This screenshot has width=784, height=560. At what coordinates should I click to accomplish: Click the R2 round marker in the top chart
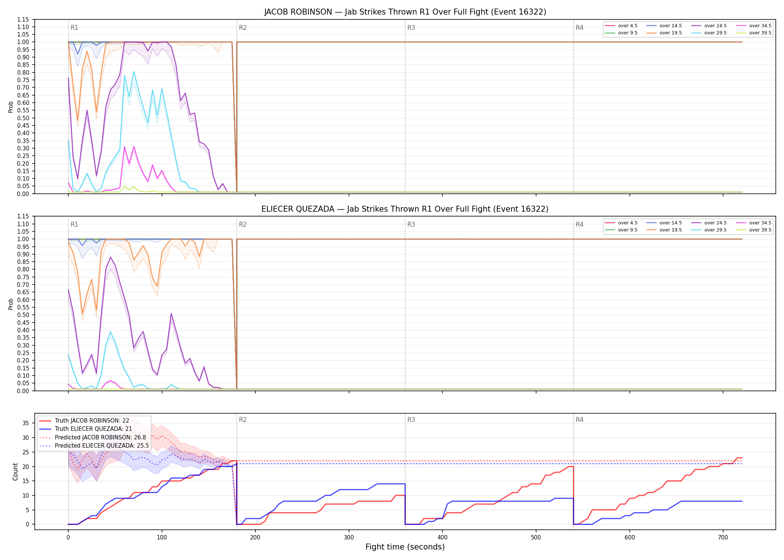click(x=243, y=28)
